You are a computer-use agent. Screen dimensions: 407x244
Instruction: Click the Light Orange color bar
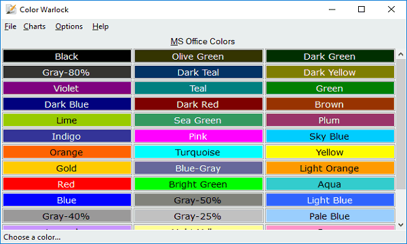click(x=330, y=168)
